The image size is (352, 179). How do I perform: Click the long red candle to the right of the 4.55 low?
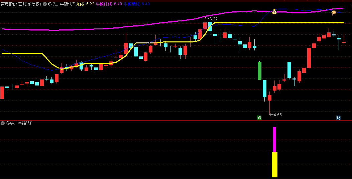click(x=309, y=58)
